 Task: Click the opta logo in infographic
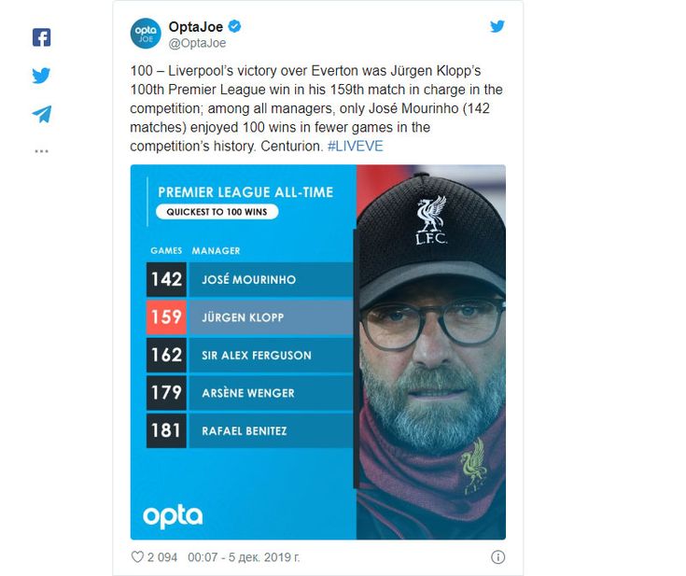point(173,516)
